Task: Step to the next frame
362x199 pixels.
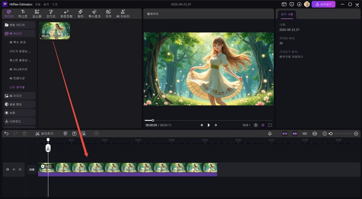Action: pyautogui.click(x=216, y=125)
